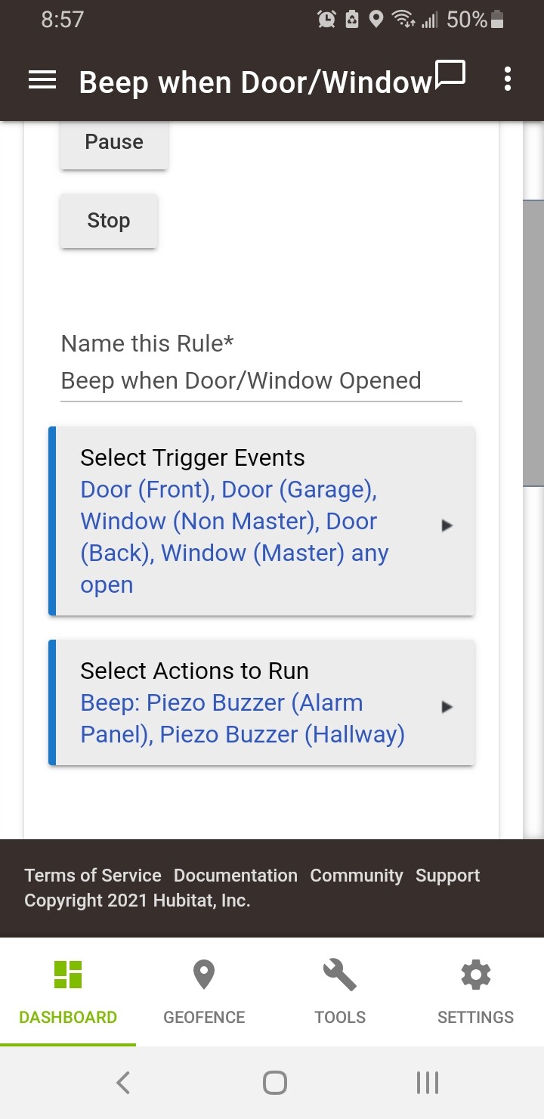The height and width of the screenshot is (1119, 544).
Task: Open the Documentation link
Action: (236, 876)
